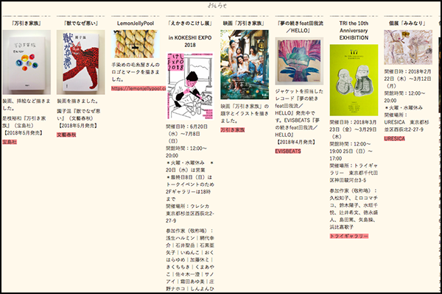
Task: Follow the トライギャラリー link
Action: [x=348, y=237]
